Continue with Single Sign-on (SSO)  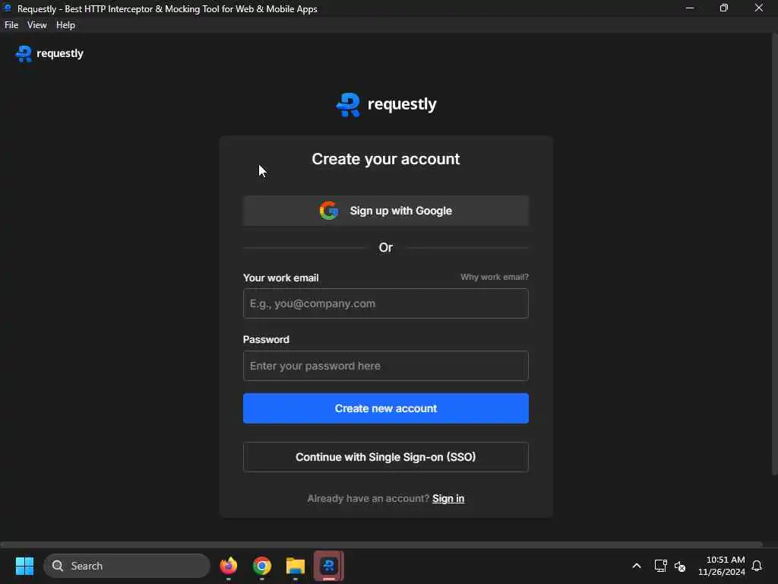point(385,457)
